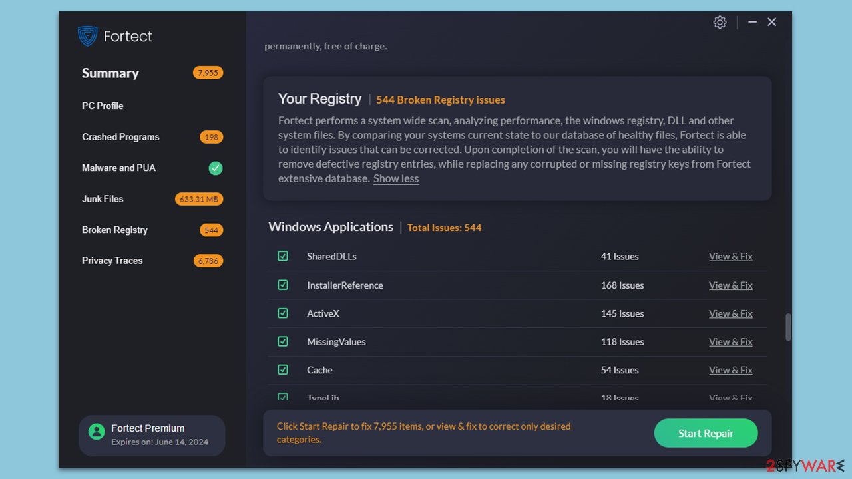This screenshot has width=852, height=479.
Task: Click the vertical scrollbar thumb
Action: [x=788, y=327]
